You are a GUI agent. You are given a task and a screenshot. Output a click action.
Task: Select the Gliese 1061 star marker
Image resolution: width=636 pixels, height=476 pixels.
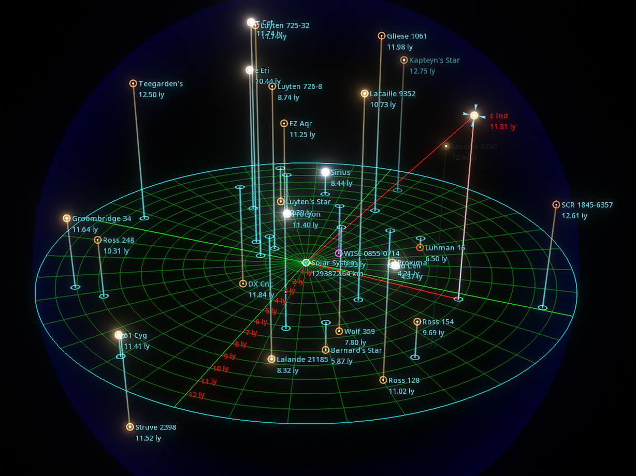pos(382,36)
